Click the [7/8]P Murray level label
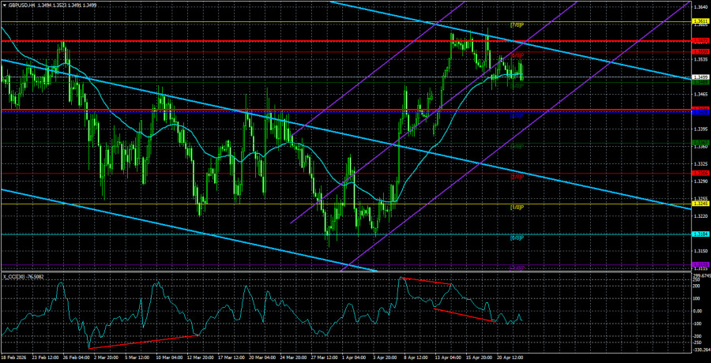711x363 pixels. pos(518,25)
